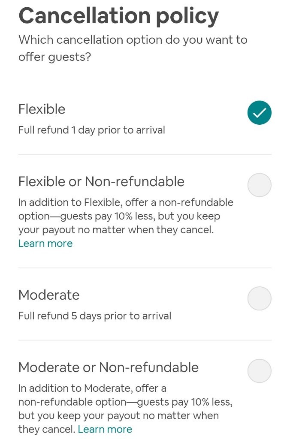Open Learn more under Moderate or Non-refundable
This screenshot has width=290, height=439.
105,429
